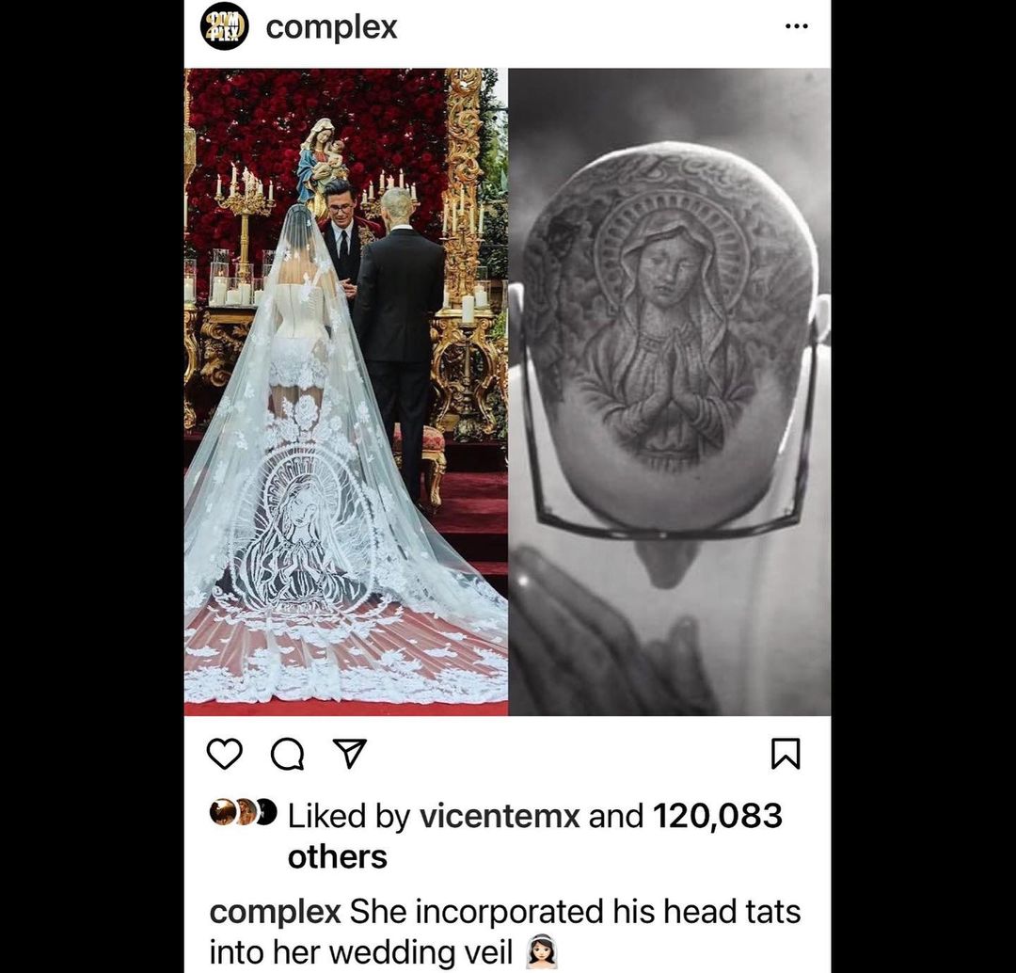The width and height of the screenshot is (1016, 973).
Task: Open the complex username in post header
Action: pyautogui.click(x=331, y=27)
